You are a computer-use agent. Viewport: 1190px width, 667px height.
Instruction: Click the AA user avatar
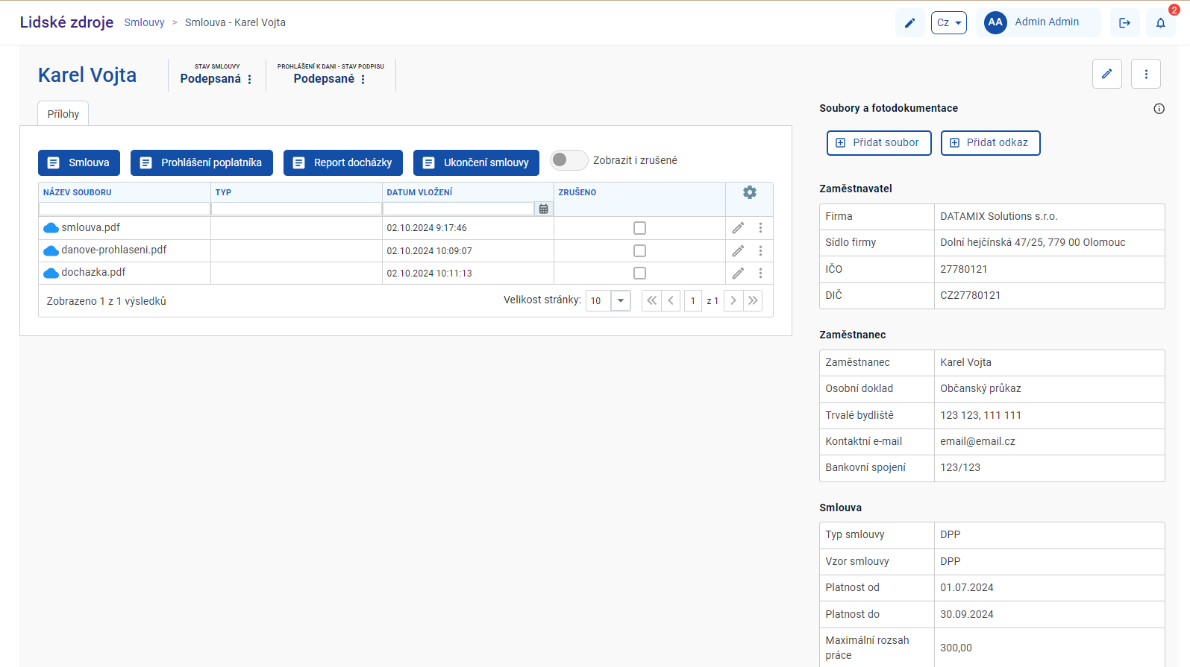point(995,22)
